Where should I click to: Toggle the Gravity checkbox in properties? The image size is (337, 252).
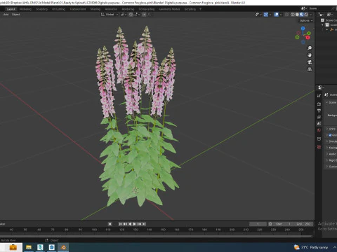(330, 135)
